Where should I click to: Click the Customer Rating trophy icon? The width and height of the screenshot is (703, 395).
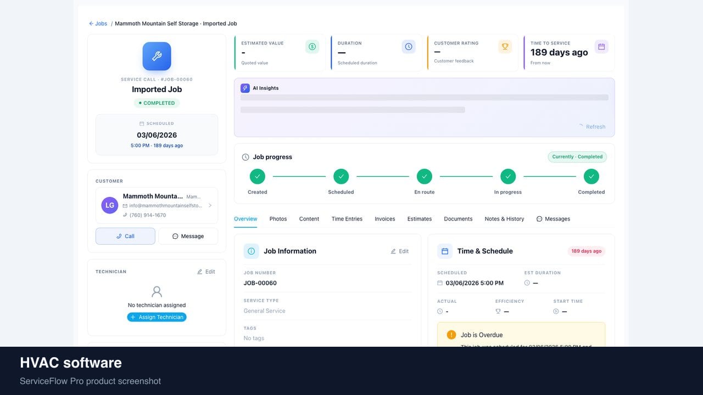(505, 47)
